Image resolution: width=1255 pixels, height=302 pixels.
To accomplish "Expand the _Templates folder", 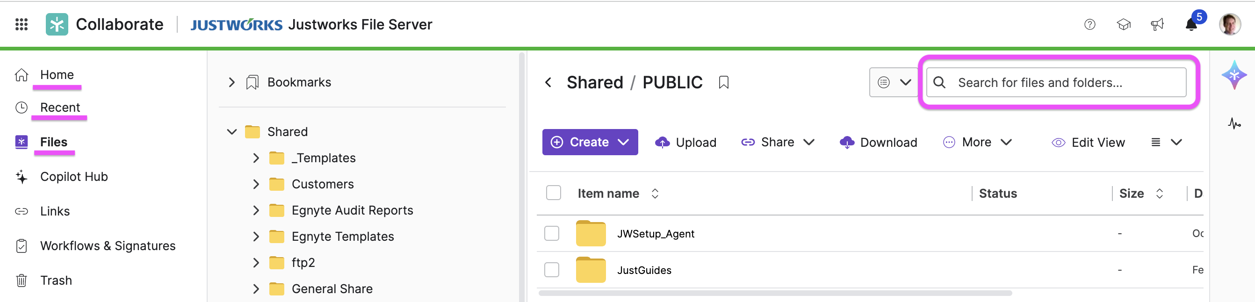I will 256,158.
